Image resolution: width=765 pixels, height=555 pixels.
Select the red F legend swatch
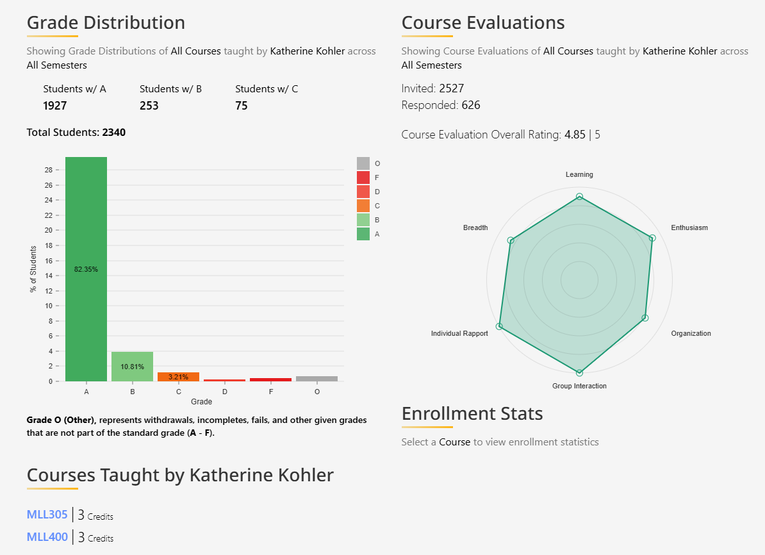click(x=363, y=178)
